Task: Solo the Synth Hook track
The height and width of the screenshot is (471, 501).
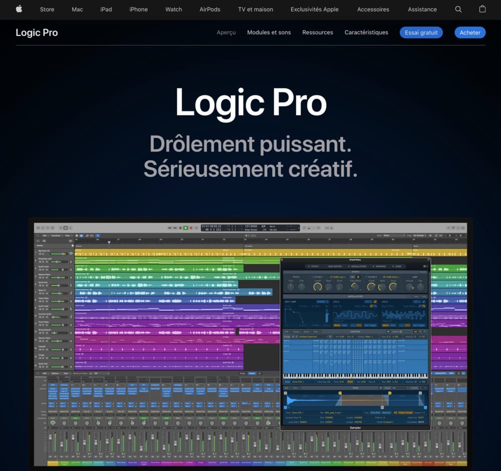Action: 43,270
